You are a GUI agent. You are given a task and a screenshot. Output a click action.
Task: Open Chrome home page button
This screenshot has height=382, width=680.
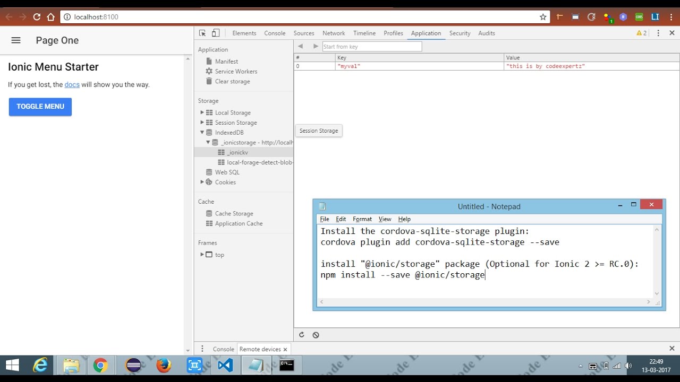(51, 17)
